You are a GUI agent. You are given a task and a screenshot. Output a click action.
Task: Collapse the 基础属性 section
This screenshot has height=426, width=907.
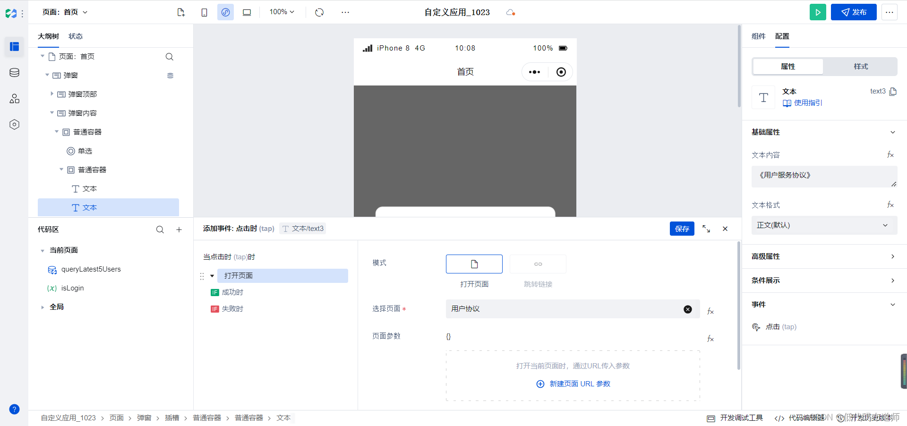[x=893, y=132]
